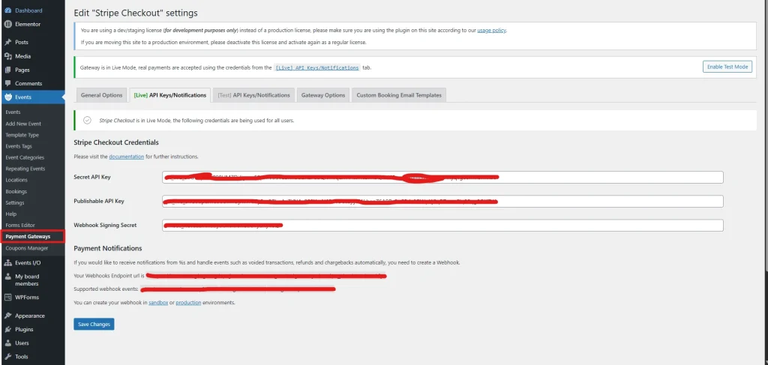
Task: Open Template Type submenu item
Action: tap(22, 135)
